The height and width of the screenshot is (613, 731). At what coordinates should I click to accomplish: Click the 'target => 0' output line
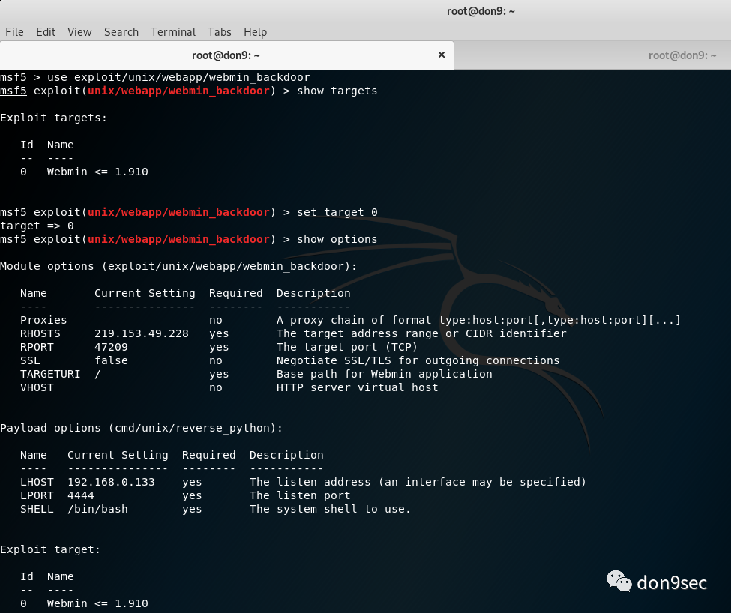click(37, 226)
